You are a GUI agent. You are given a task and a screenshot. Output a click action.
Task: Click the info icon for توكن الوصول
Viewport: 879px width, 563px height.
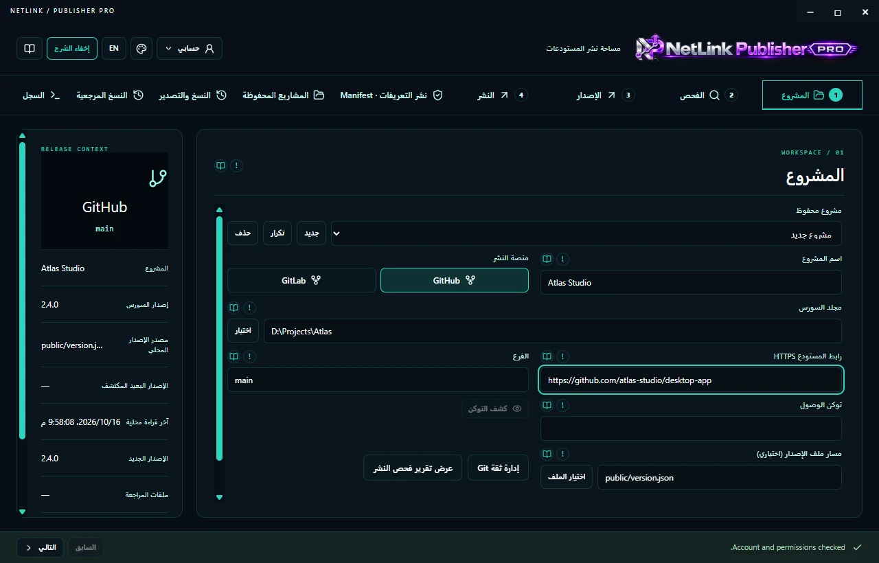pos(562,405)
